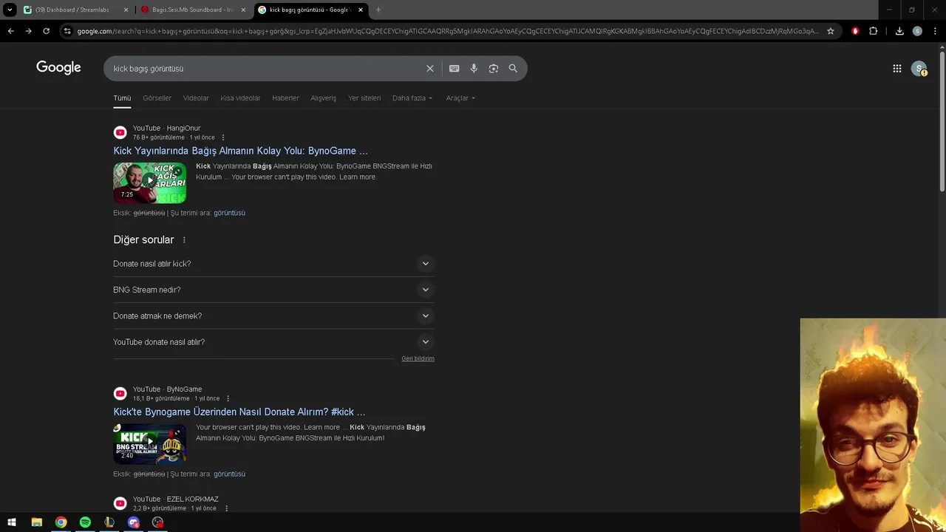This screenshot has width=946, height=532.
Task: Select the Görseller search filter
Action: pyautogui.click(x=157, y=98)
